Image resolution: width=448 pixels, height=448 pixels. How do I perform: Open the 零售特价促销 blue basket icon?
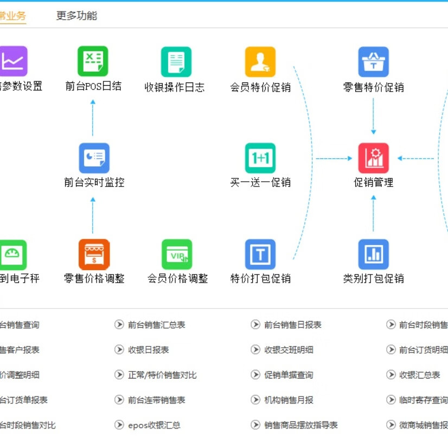point(374,62)
